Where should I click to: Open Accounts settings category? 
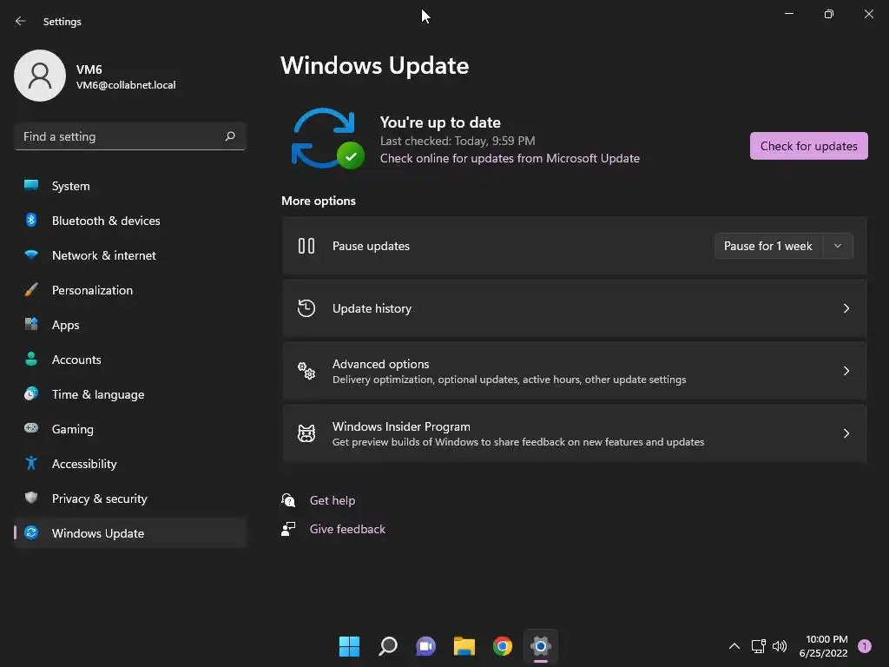(130, 360)
